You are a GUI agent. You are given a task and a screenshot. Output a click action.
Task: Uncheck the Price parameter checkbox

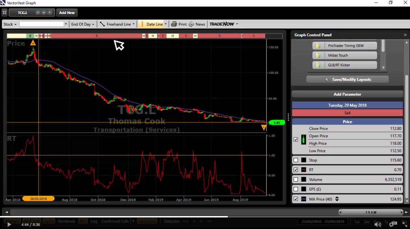click(296, 139)
